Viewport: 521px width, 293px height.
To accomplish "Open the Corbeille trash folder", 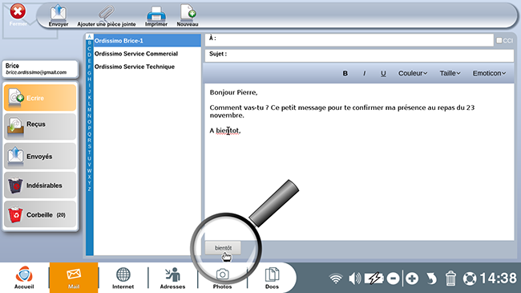I will [40, 214].
